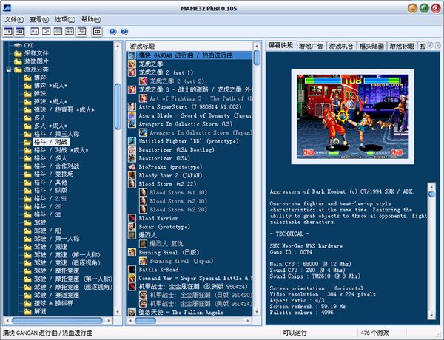This screenshot has height=340, width=444.
Task: Select Beastorizer (USA Bootleg) entry
Action: 176,149
